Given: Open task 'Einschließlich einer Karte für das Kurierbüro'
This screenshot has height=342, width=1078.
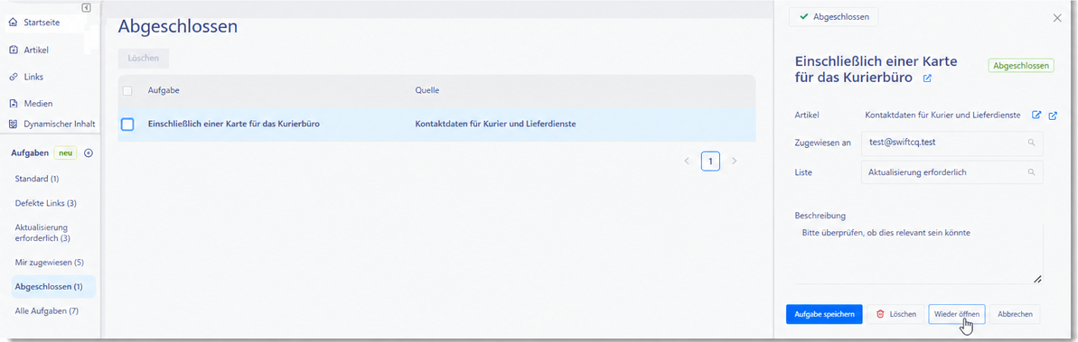Looking at the screenshot, I should 234,125.
